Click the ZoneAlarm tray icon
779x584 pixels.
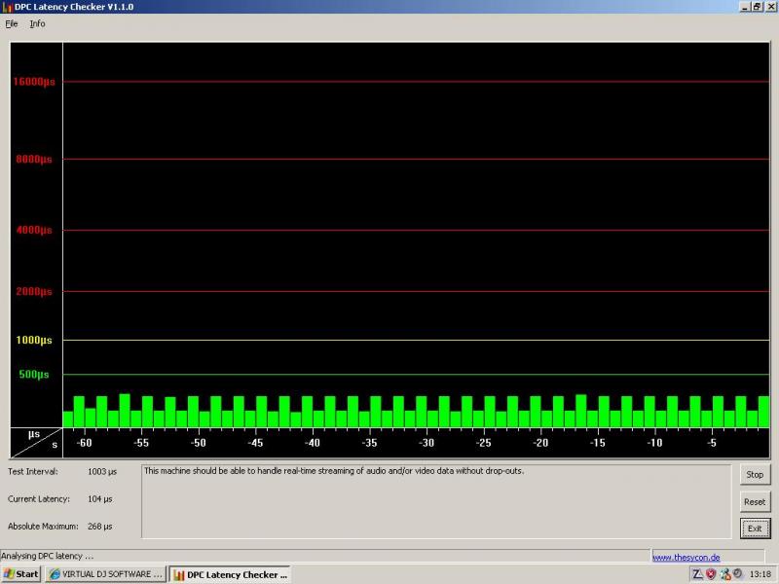pyautogui.click(x=697, y=574)
